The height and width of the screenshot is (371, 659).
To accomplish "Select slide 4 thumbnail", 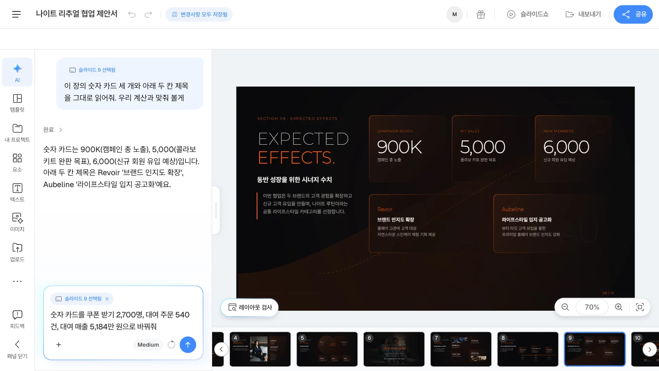I will pos(260,349).
